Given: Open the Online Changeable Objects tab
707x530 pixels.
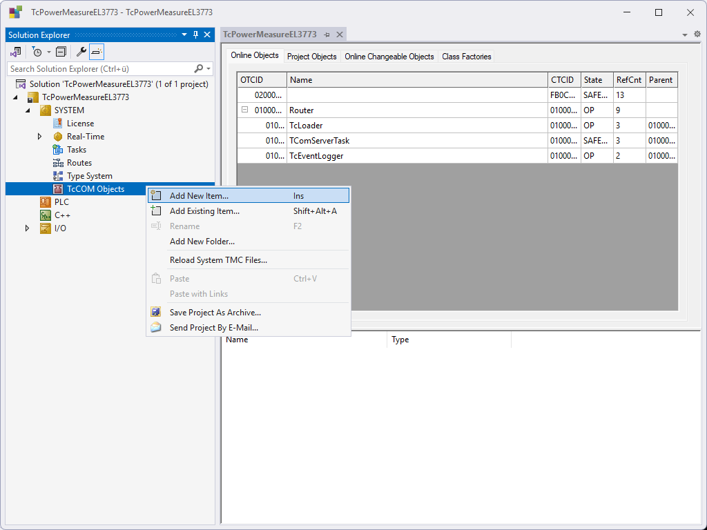Looking at the screenshot, I should tap(389, 57).
